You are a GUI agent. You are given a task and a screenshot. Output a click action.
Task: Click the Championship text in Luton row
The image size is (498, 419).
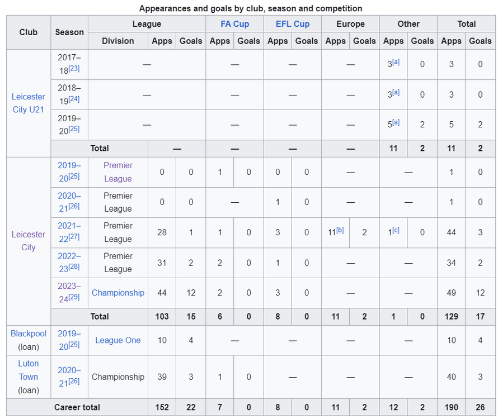pos(118,377)
